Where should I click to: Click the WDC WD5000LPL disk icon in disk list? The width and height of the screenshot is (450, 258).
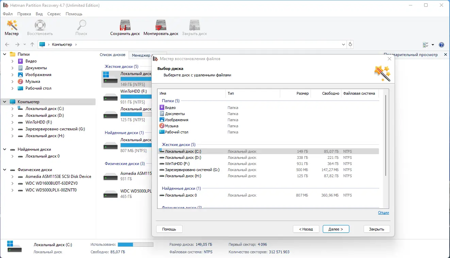pyautogui.click(x=110, y=194)
